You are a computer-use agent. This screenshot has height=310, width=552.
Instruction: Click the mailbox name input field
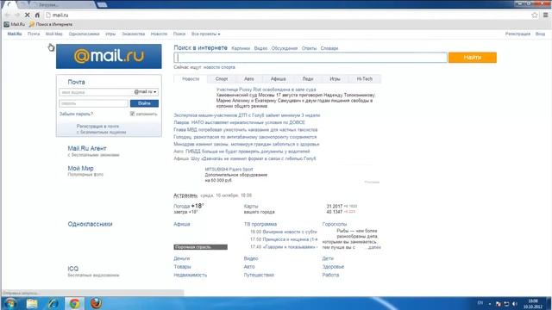(x=96, y=92)
